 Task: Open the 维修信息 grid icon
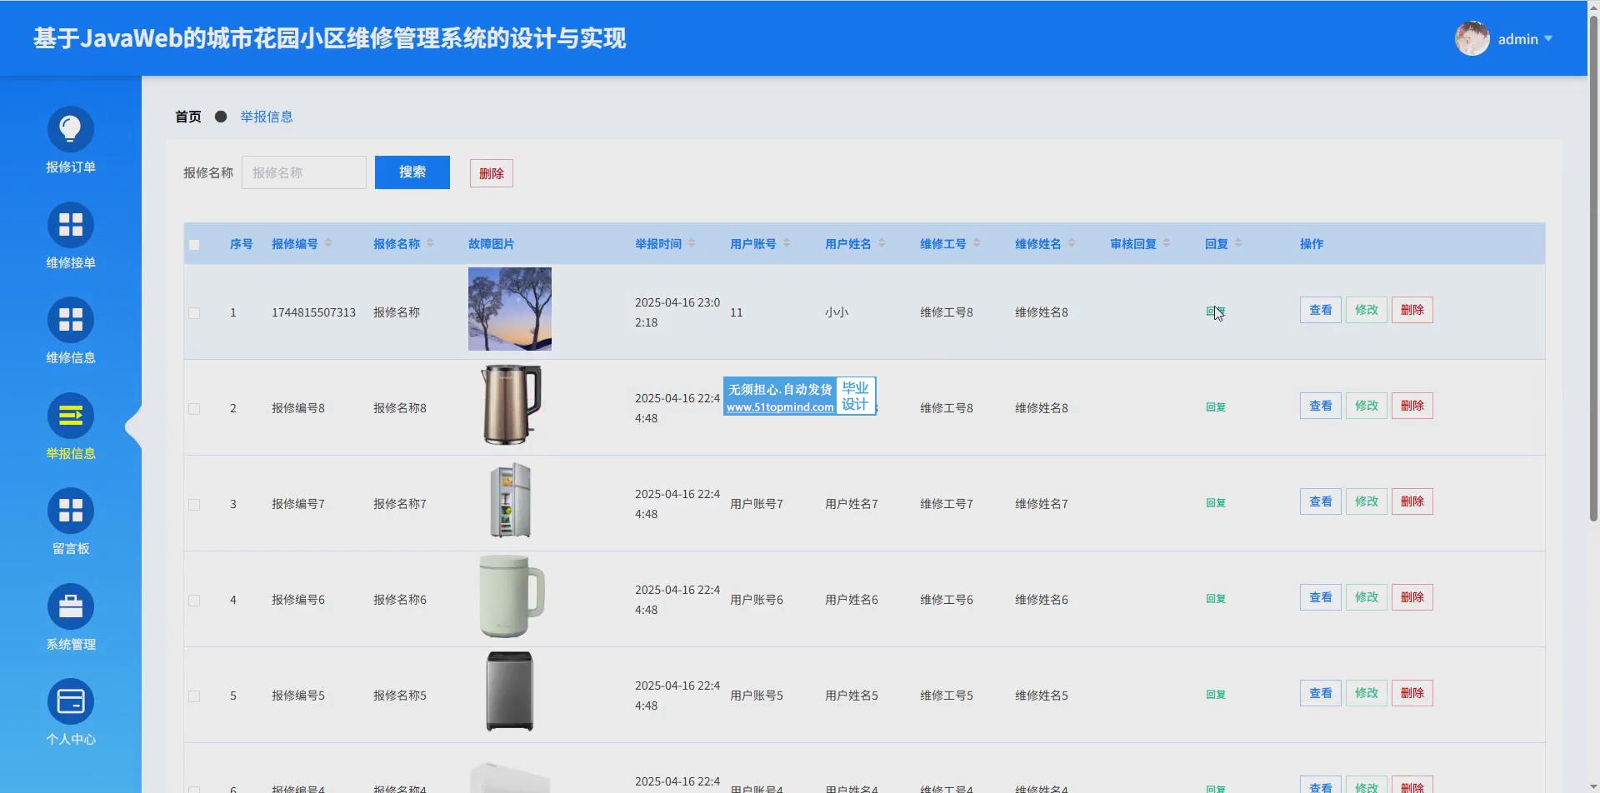[71, 320]
